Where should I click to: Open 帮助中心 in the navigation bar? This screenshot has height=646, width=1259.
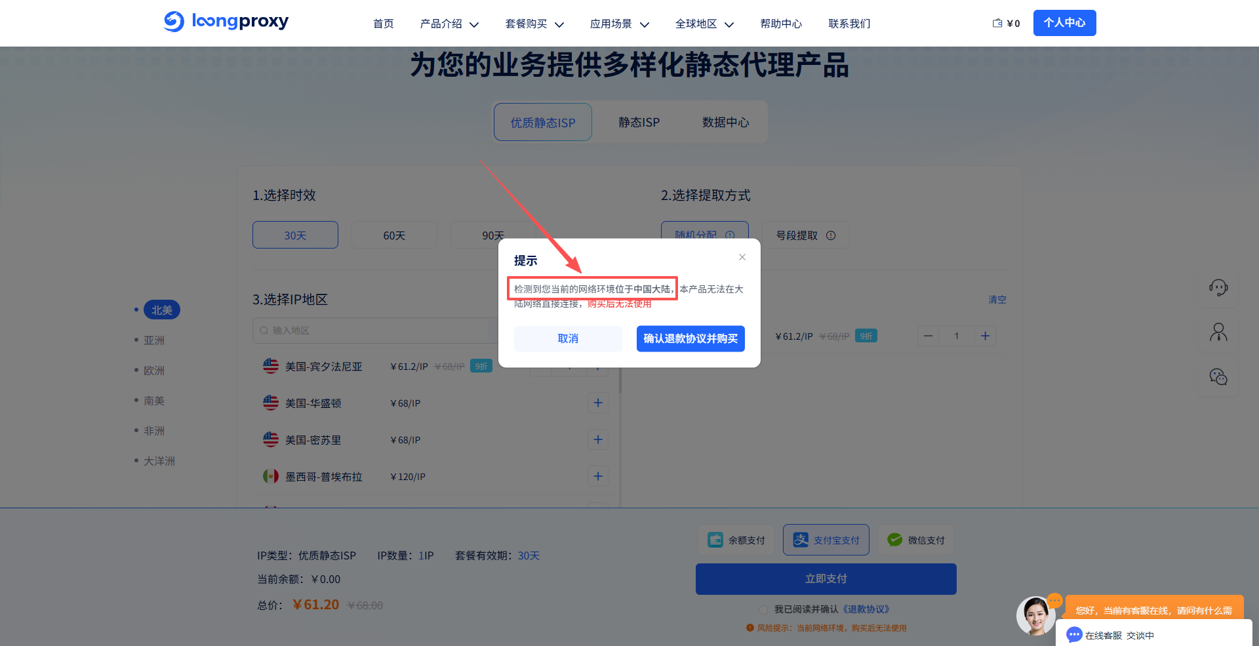[x=781, y=24]
